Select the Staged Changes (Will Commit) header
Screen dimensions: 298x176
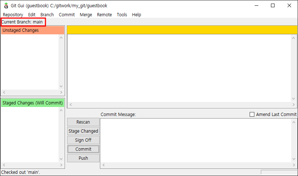pos(33,103)
